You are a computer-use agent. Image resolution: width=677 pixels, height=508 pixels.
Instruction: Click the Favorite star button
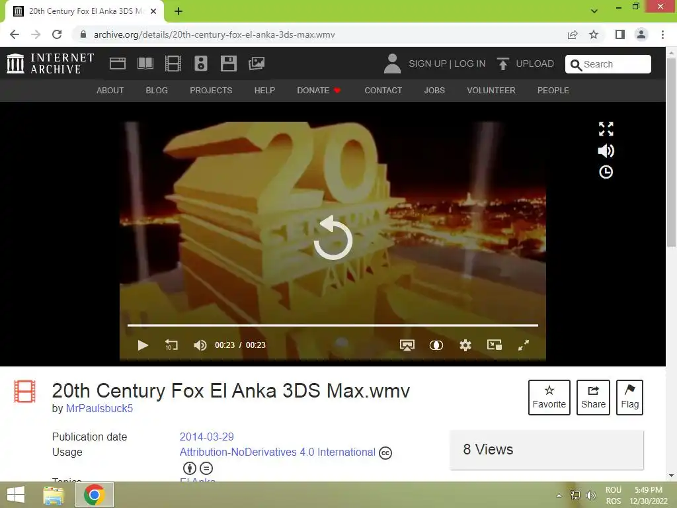[549, 398]
